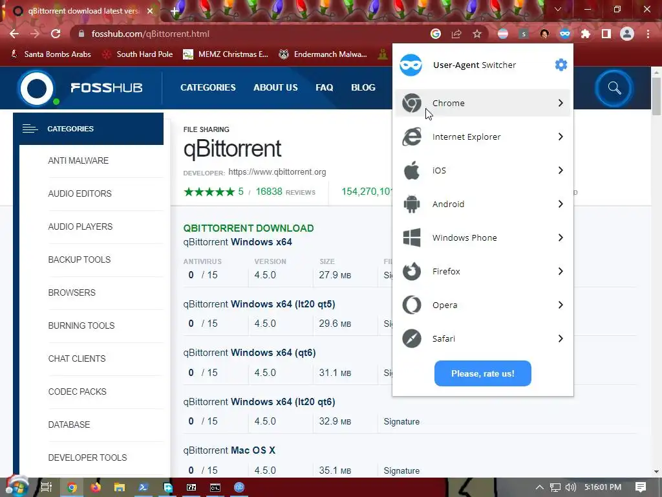The image size is (662, 497).
Task: Open the South Hard Pole bookmark
Action: 138,54
